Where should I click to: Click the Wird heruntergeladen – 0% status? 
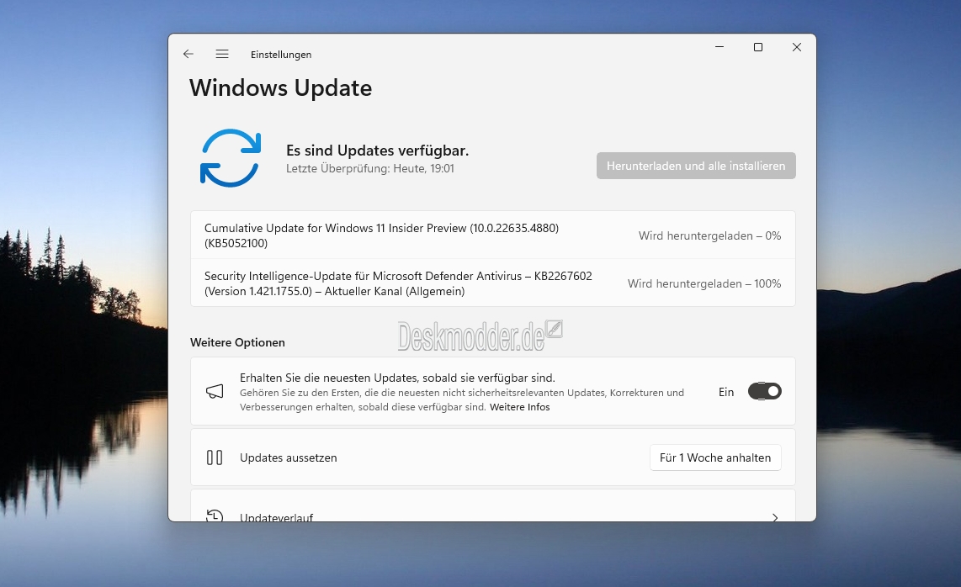pyautogui.click(x=709, y=236)
